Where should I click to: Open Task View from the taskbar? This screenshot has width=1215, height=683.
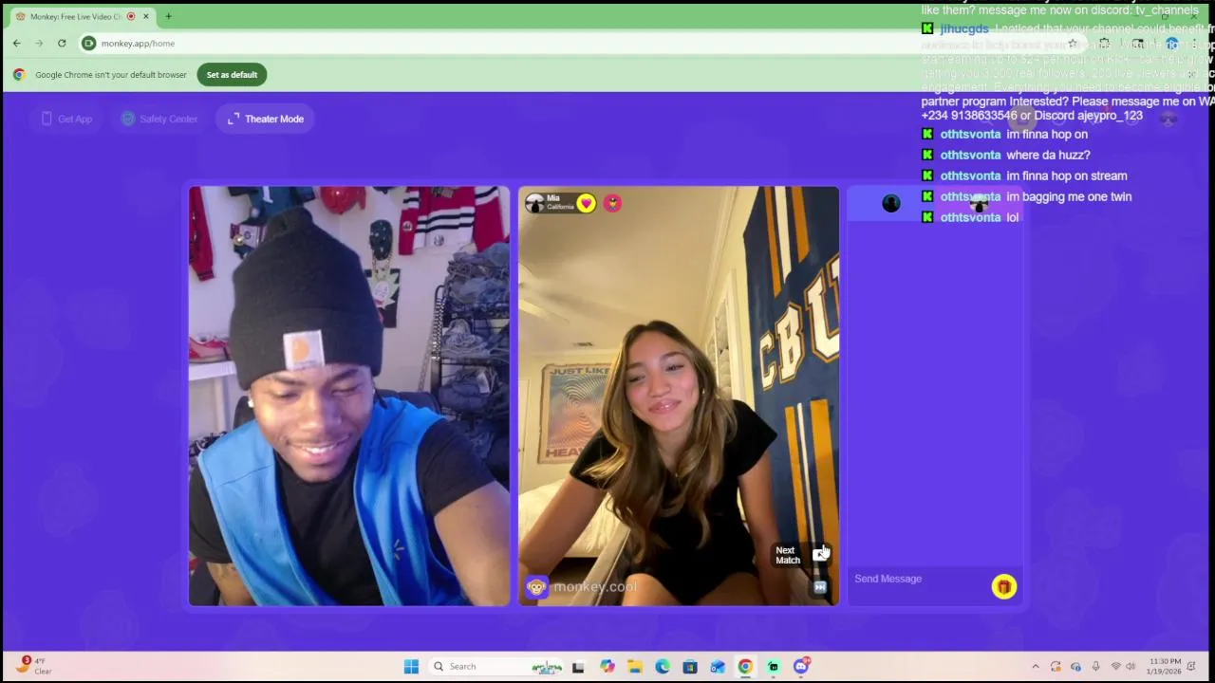(577, 666)
